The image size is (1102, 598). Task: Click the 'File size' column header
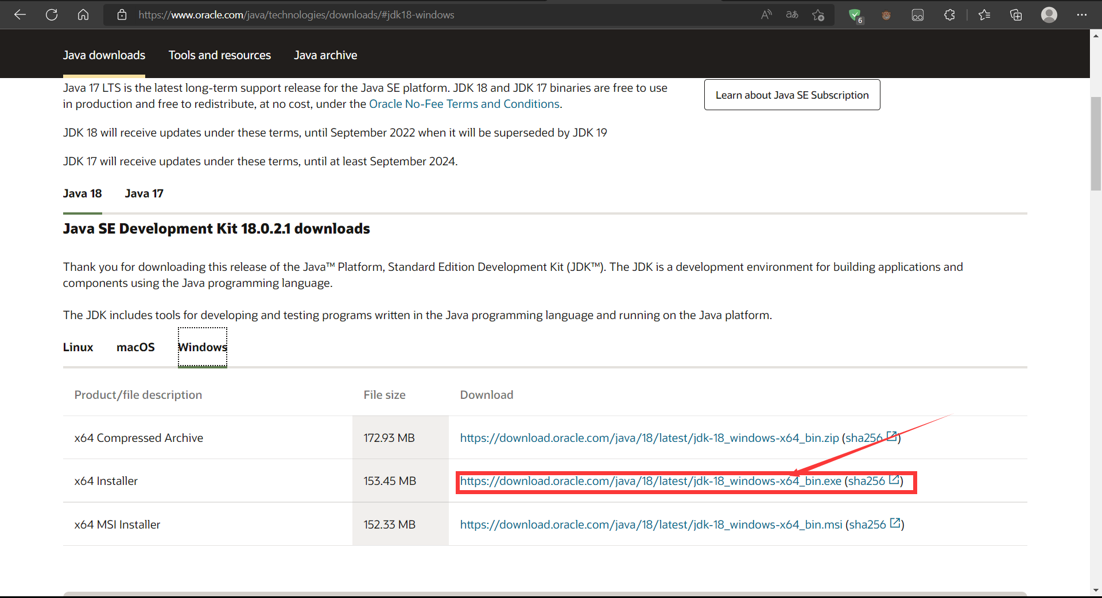(x=385, y=395)
